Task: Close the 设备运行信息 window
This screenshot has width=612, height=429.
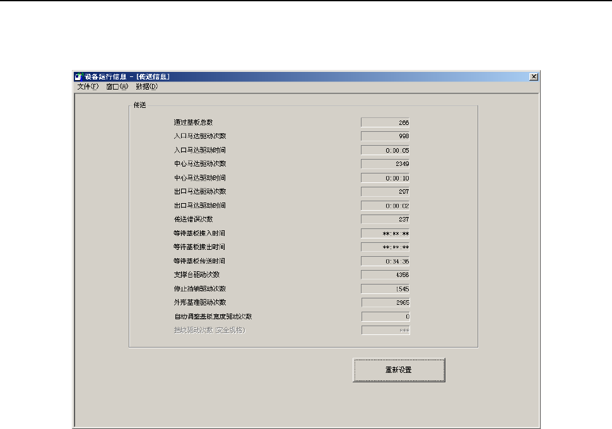Action: click(534, 76)
